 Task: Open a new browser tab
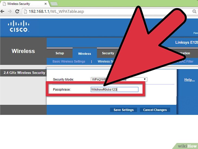pyautogui.click(x=54, y=4)
